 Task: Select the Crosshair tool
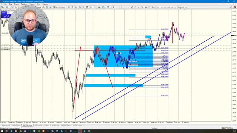click(117, 7)
